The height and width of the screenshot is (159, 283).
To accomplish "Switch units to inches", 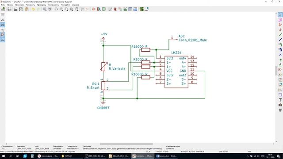I will [x=3, y=19].
